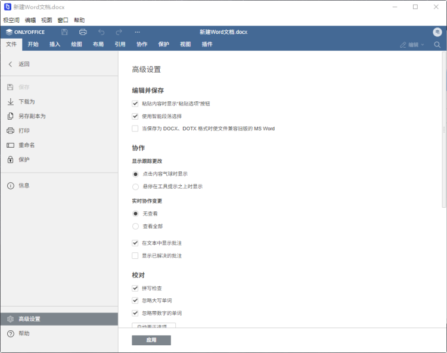Click the undo arrow icon
Image resolution: width=447 pixels, height=353 pixels.
101,32
